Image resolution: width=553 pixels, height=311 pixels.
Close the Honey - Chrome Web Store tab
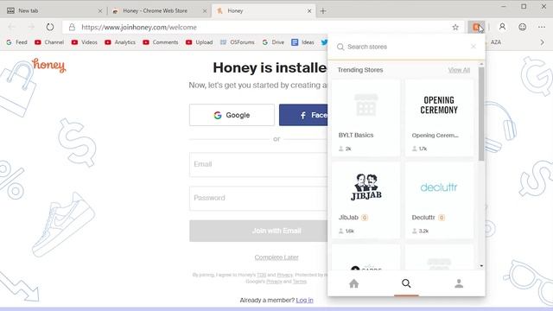(x=205, y=11)
